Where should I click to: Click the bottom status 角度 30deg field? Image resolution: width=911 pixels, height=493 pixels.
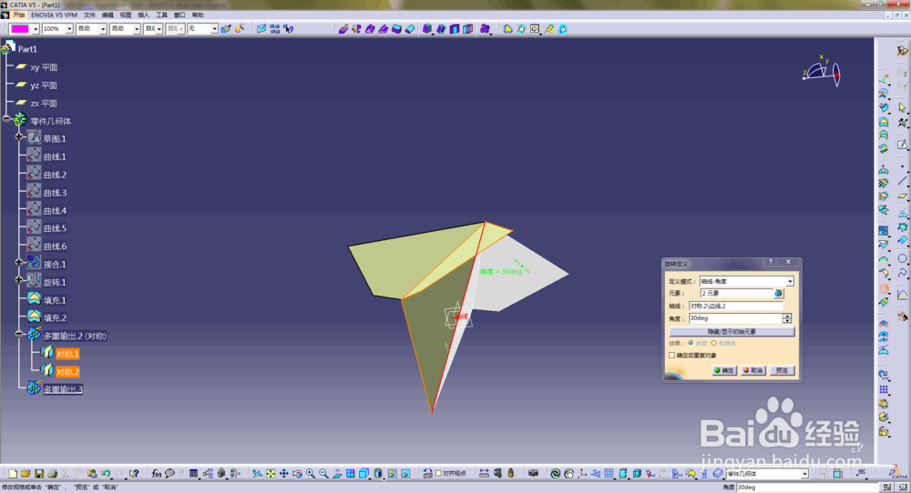[x=808, y=488]
